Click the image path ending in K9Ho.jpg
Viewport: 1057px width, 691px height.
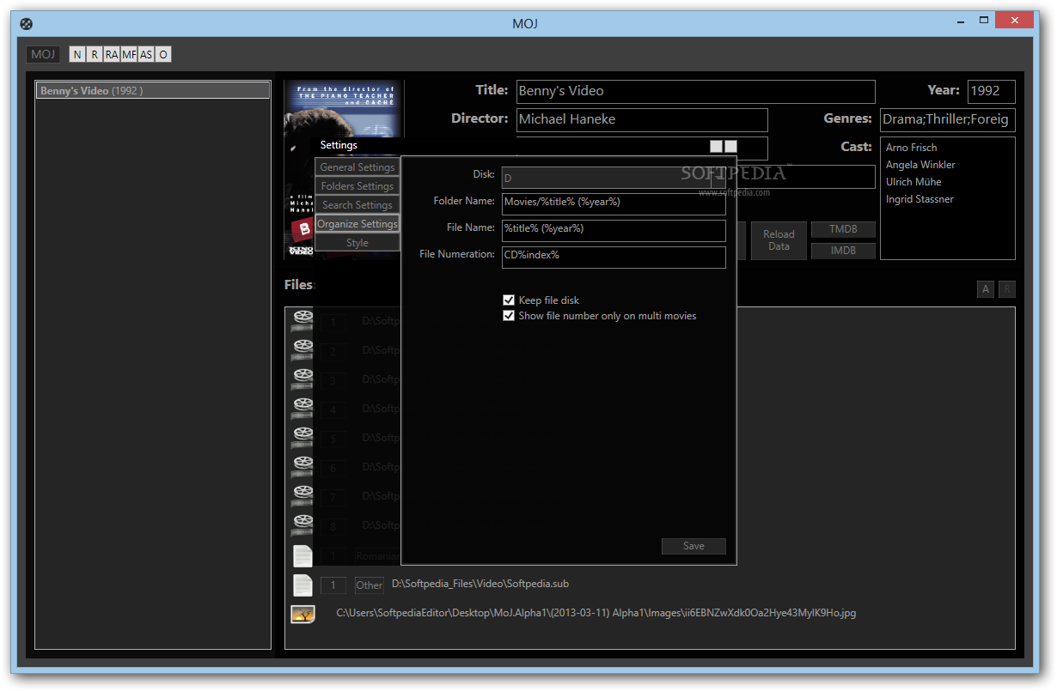(x=596, y=613)
